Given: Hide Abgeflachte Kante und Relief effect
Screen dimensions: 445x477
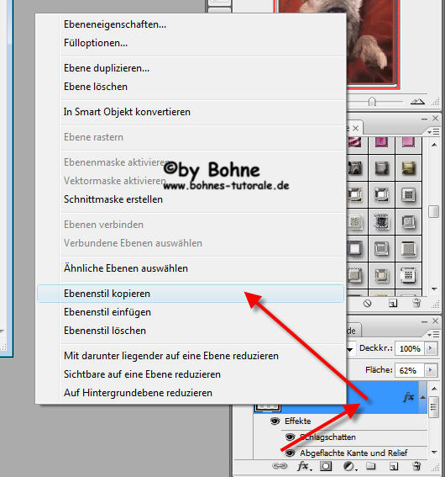Looking at the screenshot, I should click(x=290, y=453).
